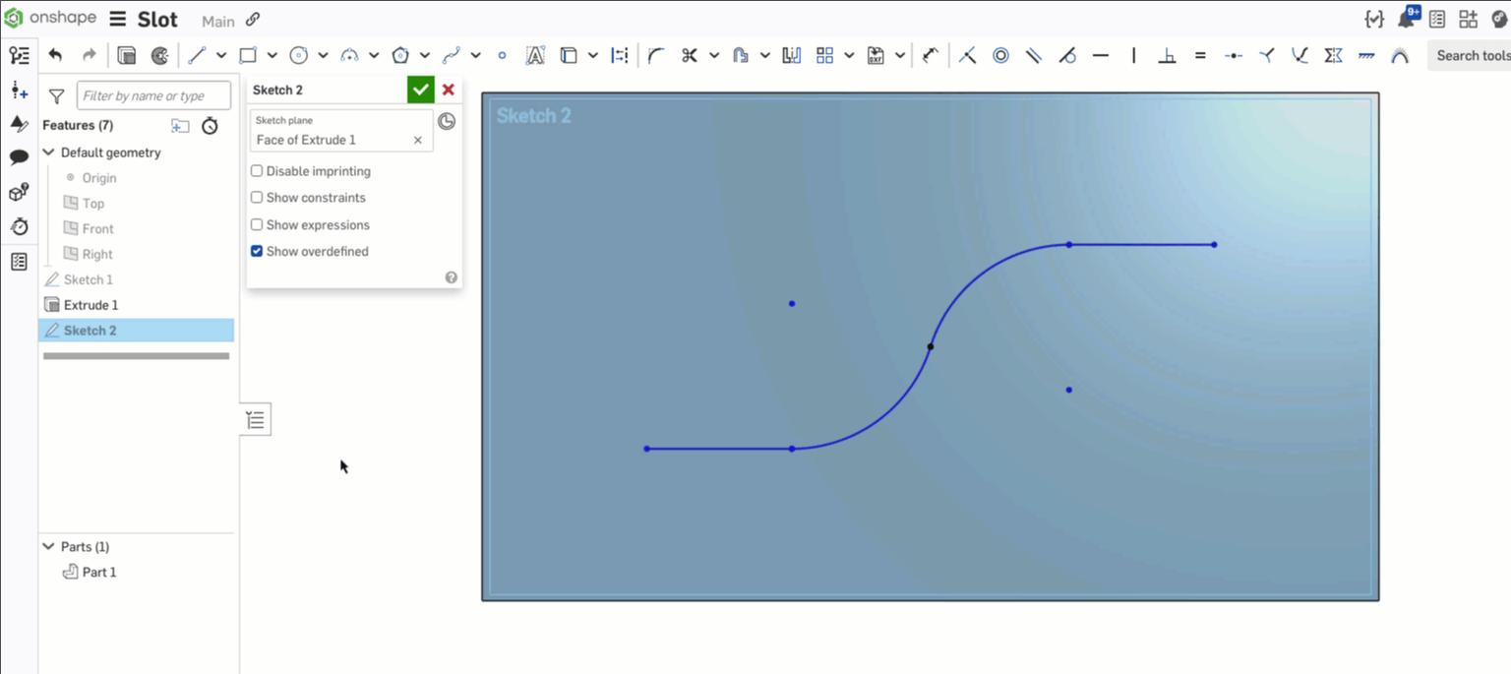Click the Filter by name input field
This screenshot has width=1511, height=674.
coord(152,94)
